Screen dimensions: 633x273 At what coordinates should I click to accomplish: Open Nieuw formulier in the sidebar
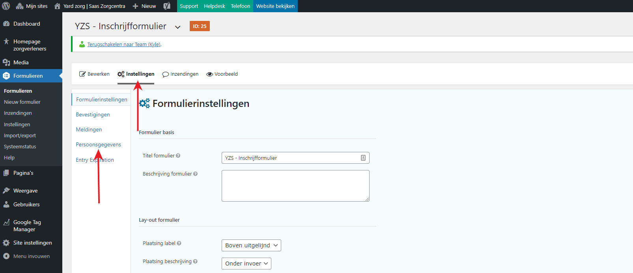[x=22, y=102]
